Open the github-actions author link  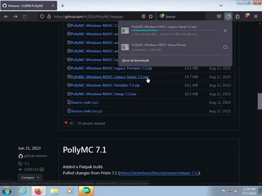click(x=36, y=156)
